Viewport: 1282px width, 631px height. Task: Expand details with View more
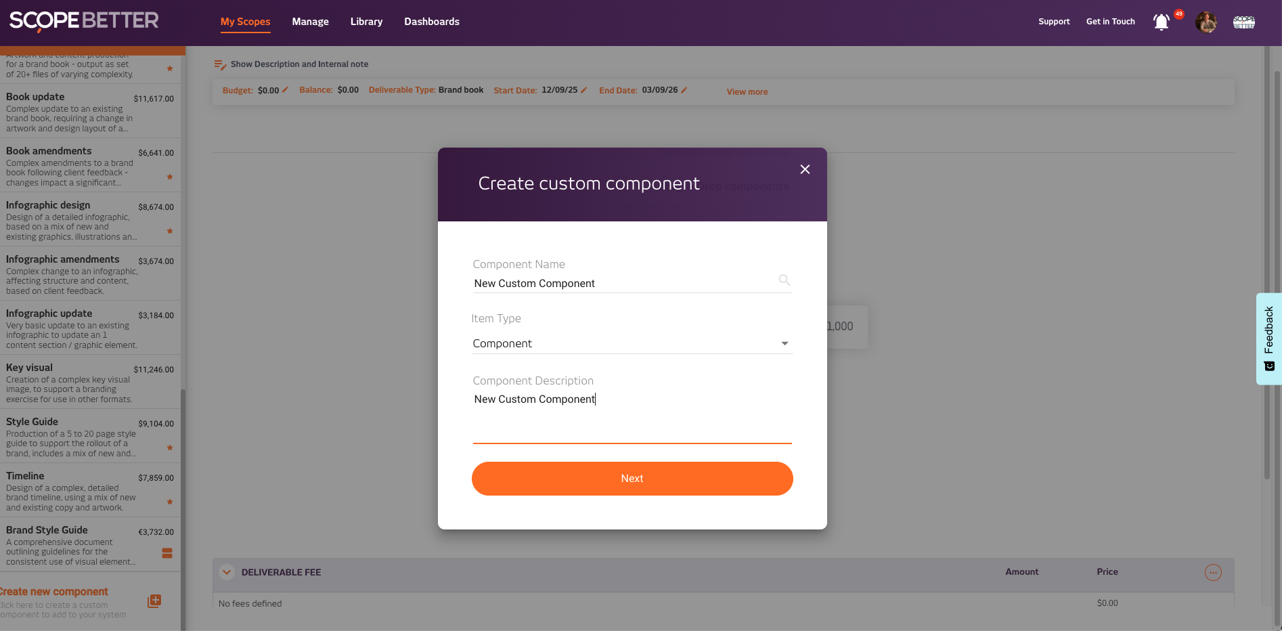(747, 92)
